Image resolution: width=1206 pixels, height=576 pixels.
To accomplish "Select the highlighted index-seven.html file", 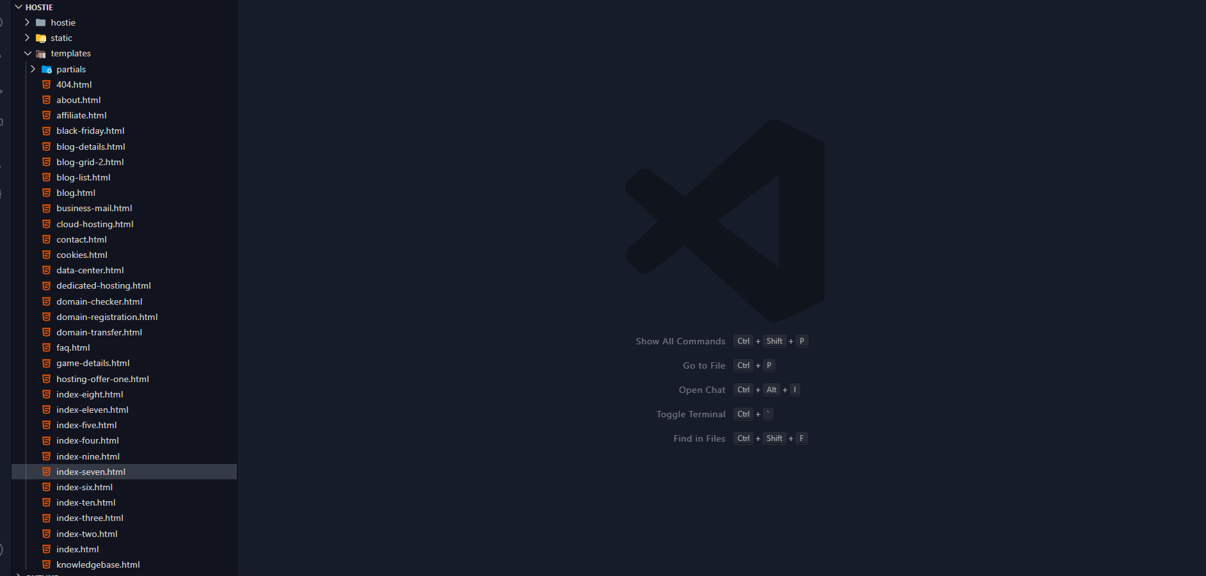I will [x=91, y=472].
